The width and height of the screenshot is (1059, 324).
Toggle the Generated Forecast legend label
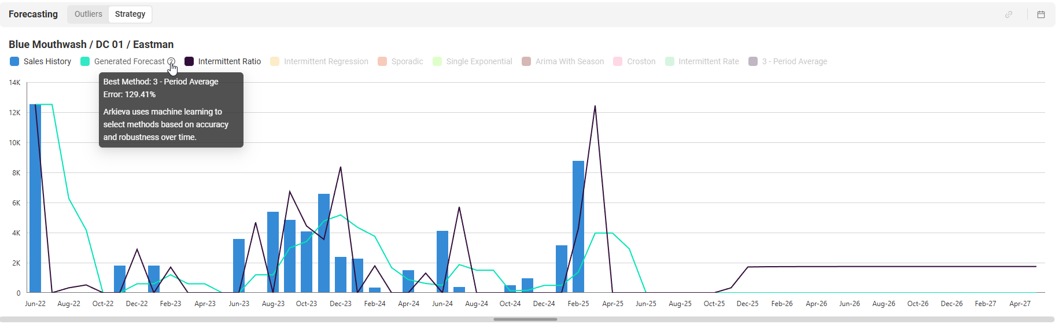pos(130,61)
